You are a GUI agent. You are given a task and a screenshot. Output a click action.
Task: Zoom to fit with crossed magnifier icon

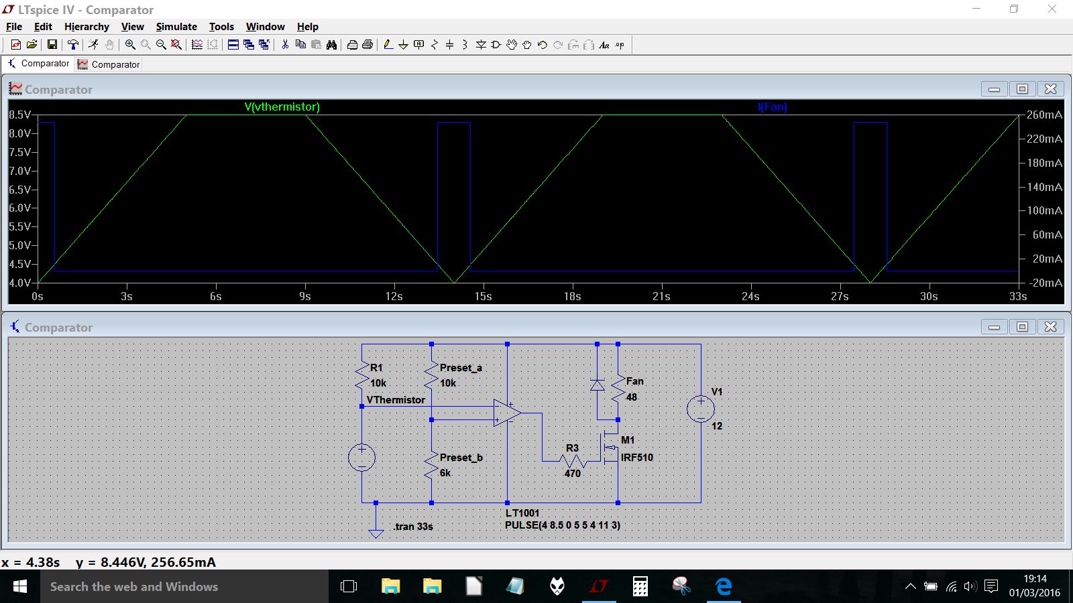(x=176, y=45)
